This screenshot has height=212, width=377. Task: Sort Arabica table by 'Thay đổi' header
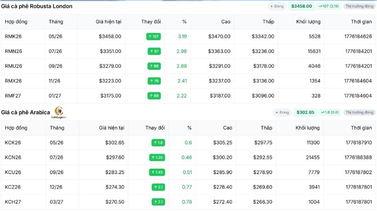155,128
